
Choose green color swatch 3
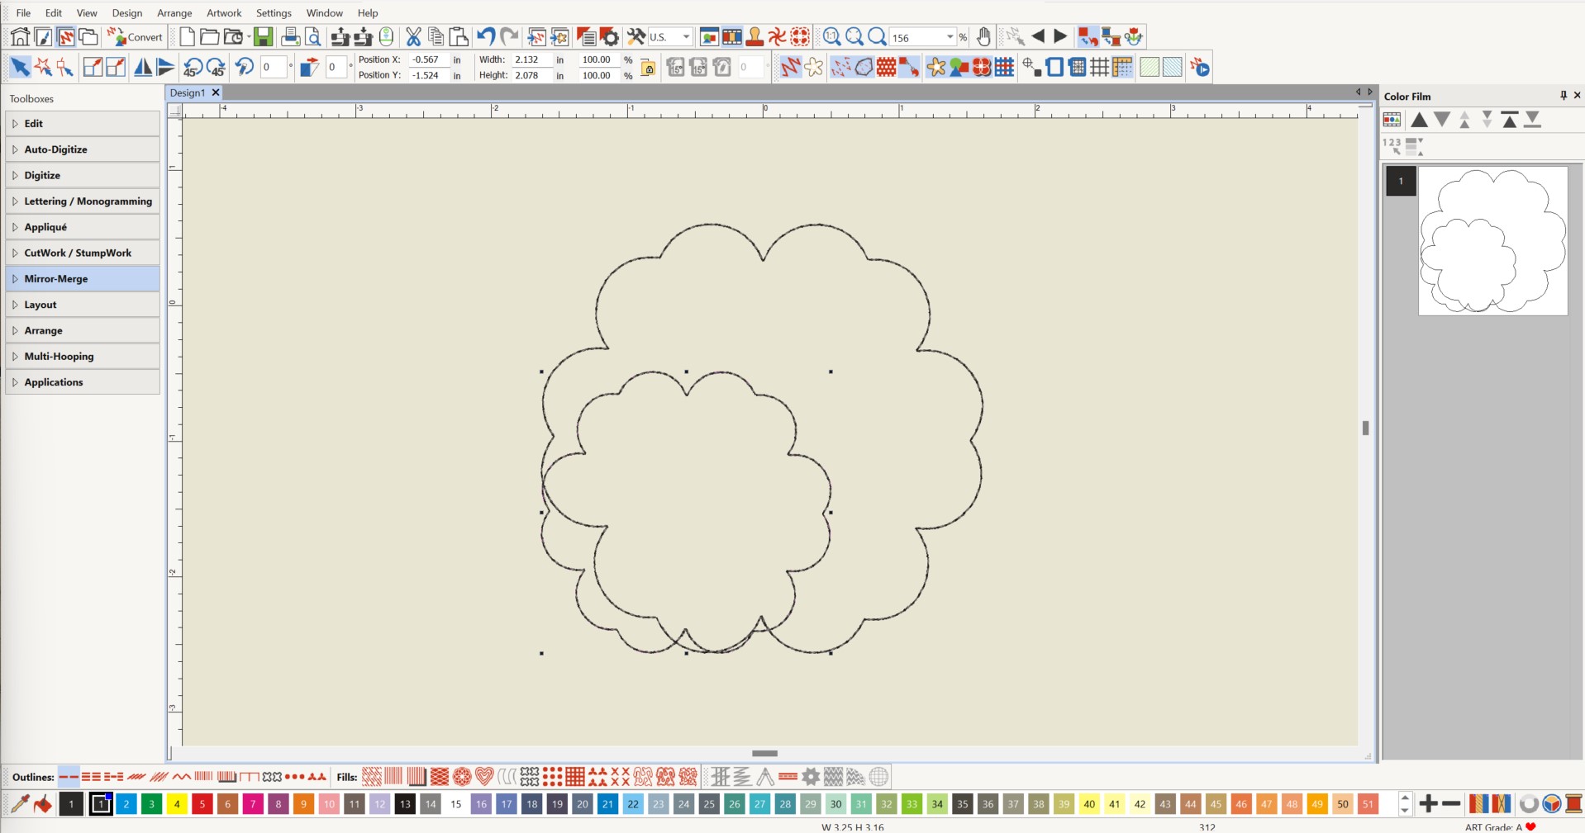coord(152,803)
